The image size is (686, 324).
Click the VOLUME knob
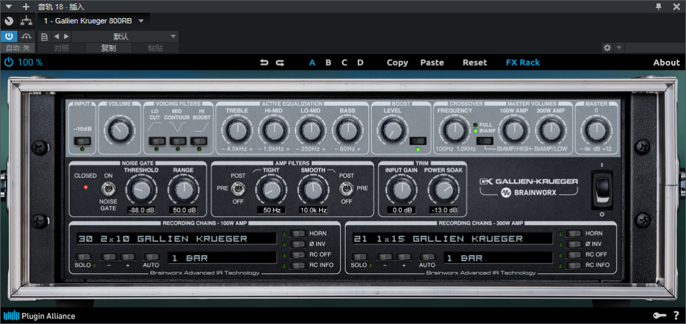(119, 131)
